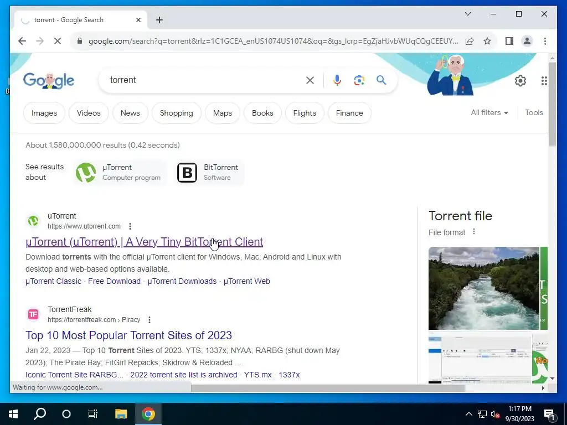Image resolution: width=567 pixels, height=425 pixels.
Task: Filter results by Maps
Action: pos(223,113)
